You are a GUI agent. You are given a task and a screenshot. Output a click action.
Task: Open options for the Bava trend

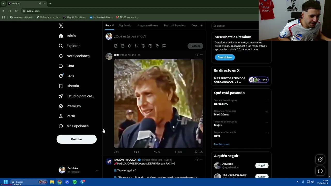click(x=267, y=133)
